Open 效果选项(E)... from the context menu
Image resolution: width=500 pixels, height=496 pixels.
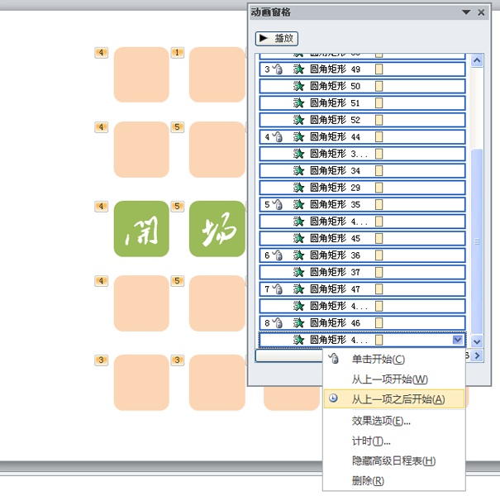click(x=381, y=421)
